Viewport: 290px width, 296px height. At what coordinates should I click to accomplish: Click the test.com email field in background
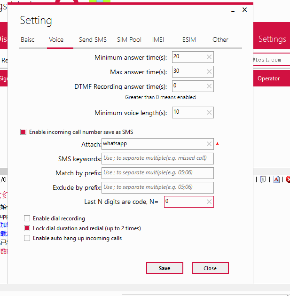coord(272,60)
